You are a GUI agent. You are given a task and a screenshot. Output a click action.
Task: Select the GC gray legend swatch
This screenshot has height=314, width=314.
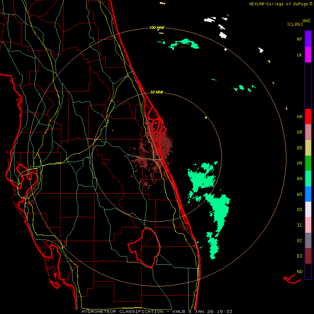click(308, 240)
